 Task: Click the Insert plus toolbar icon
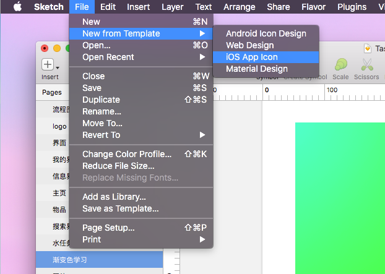point(48,64)
